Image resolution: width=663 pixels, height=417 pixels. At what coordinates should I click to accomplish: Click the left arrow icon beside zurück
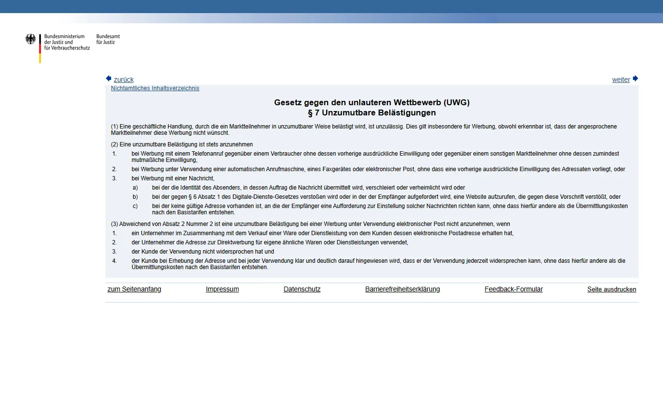click(x=109, y=79)
